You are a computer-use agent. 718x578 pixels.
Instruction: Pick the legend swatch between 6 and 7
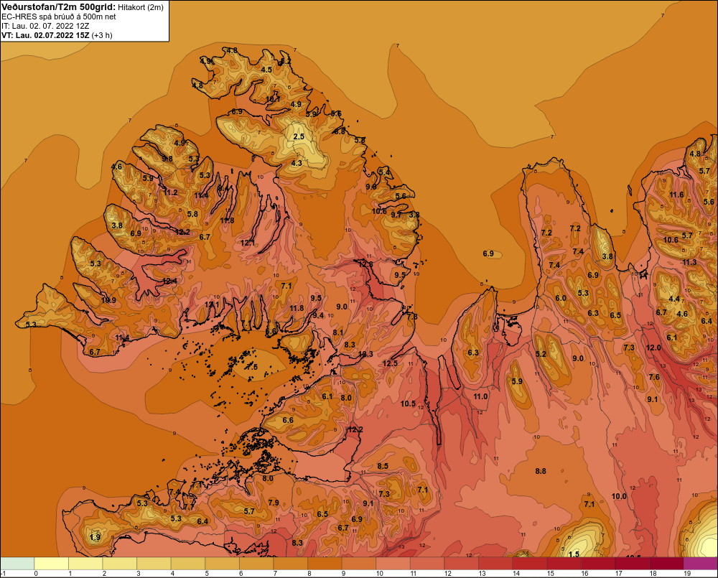click(256, 563)
